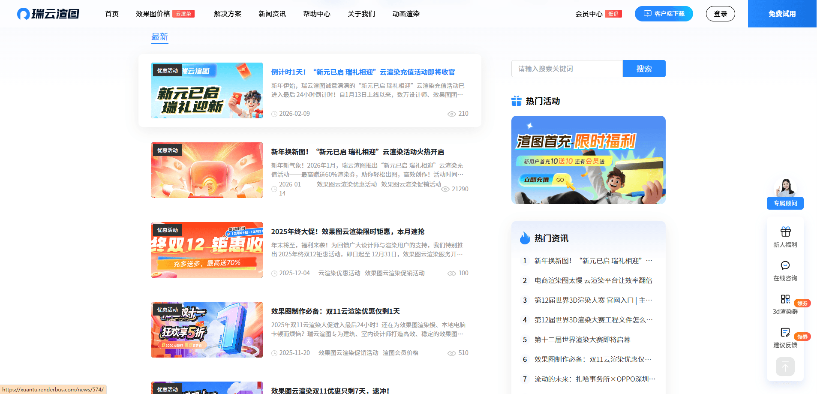Screen dimensions: 817x394
Task: Open hot news item 电商渲染图太慢
Action: click(593, 280)
